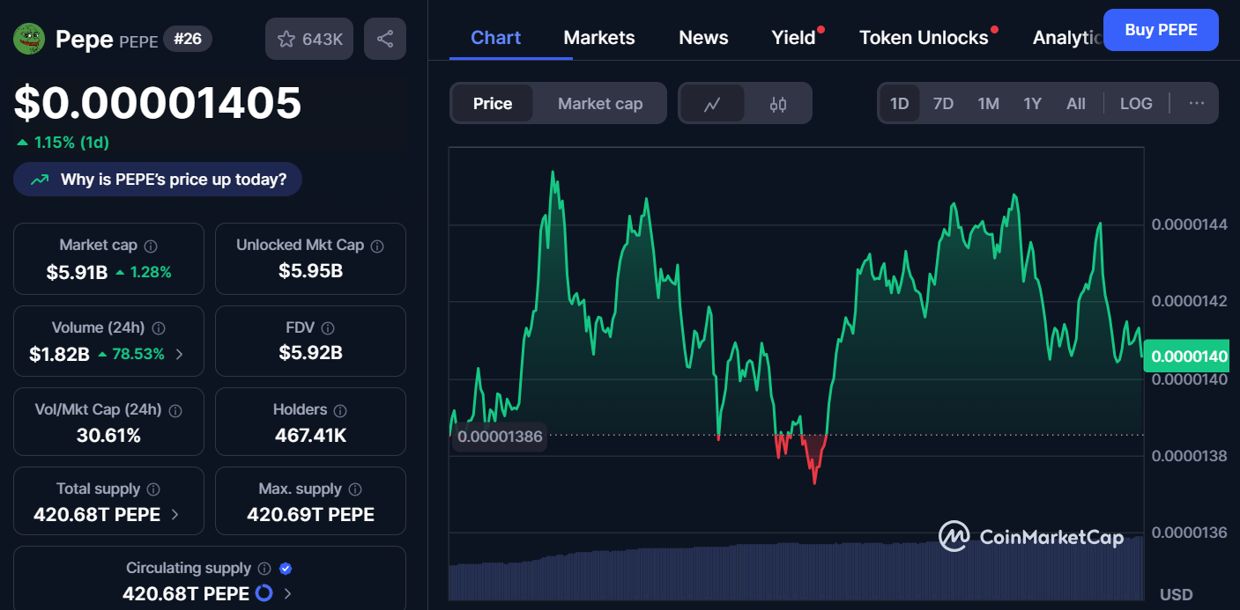Select the Market cap chart toggle

click(x=600, y=104)
